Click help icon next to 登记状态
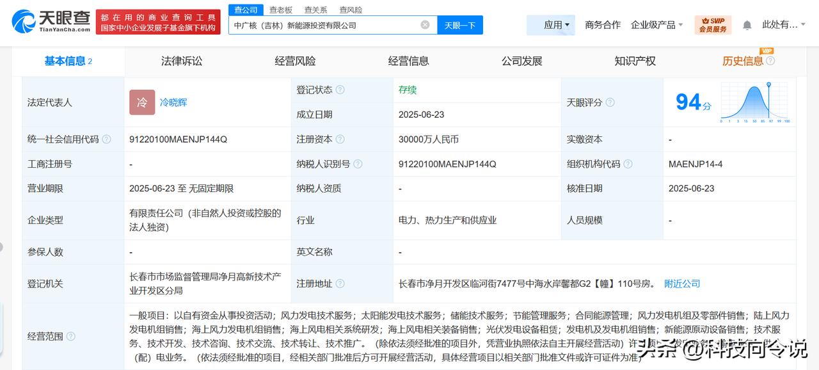This screenshot has height=370, width=819. [340, 90]
